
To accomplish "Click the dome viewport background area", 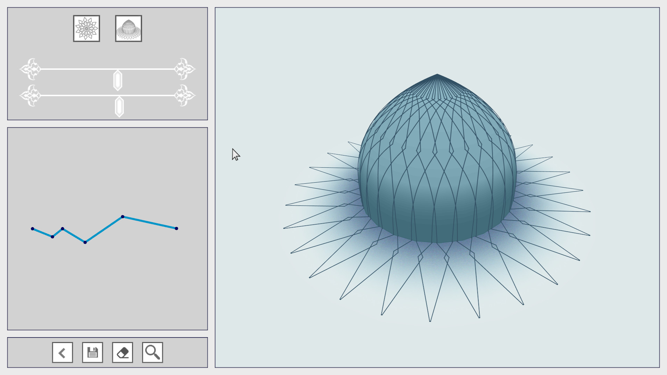I will click(x=278, y=69).
